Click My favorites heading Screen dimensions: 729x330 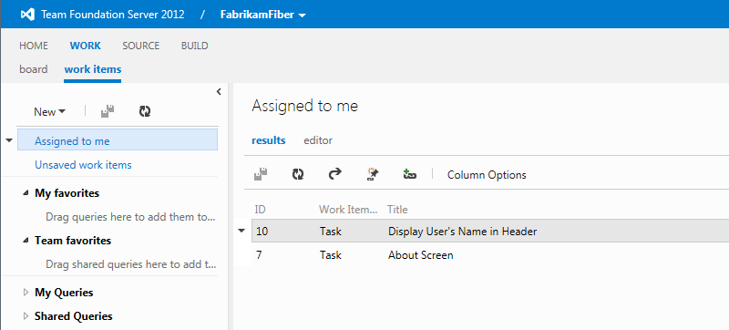(67, 193)
